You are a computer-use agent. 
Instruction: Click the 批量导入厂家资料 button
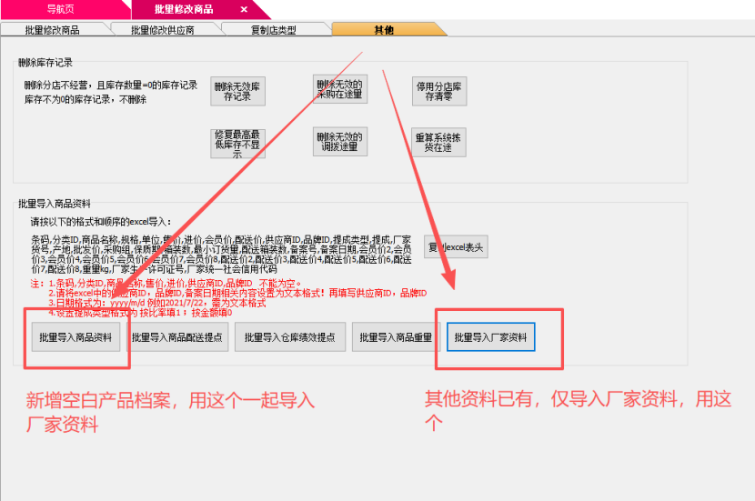coord(490,337)
